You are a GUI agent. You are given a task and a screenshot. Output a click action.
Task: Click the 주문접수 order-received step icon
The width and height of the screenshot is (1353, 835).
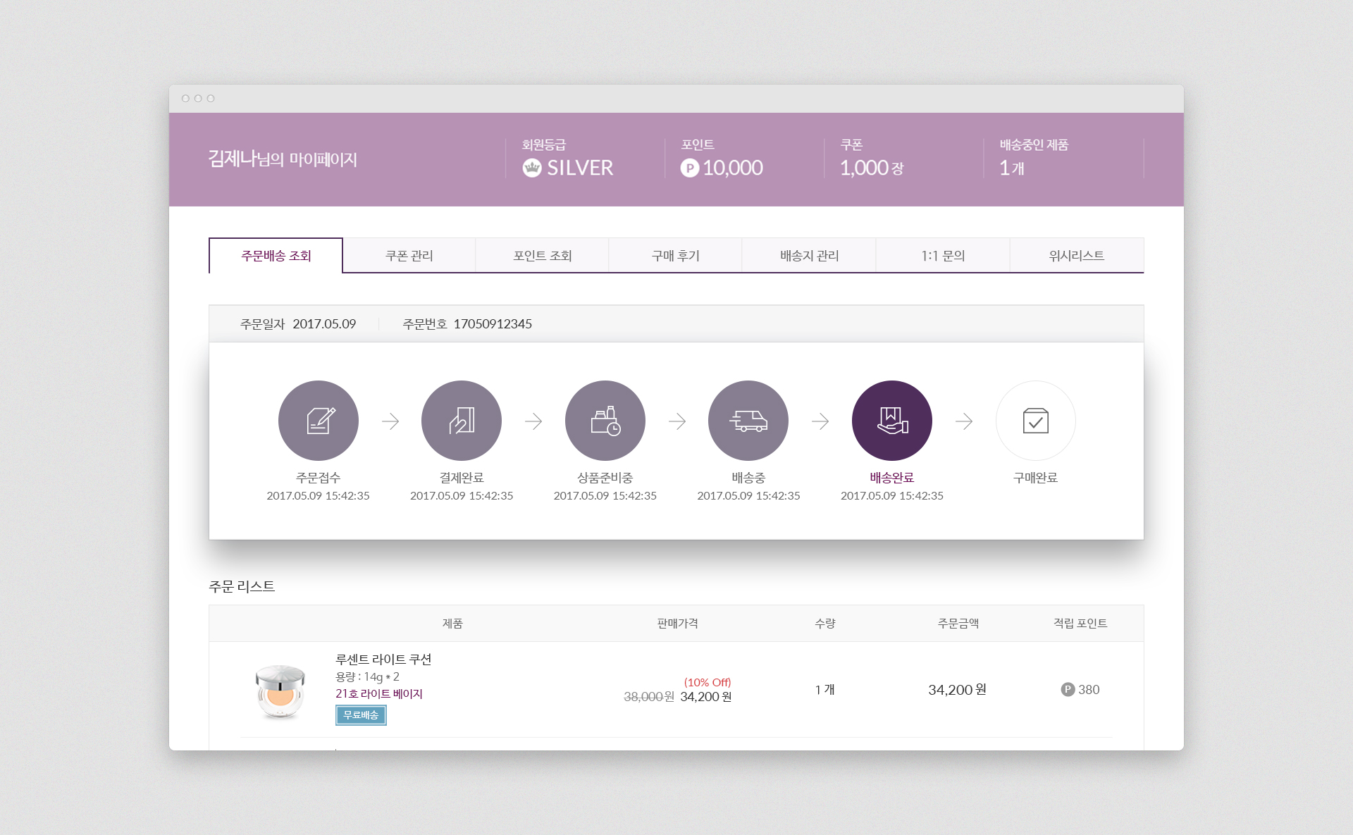pyautogui.click(x=319, y=421)
